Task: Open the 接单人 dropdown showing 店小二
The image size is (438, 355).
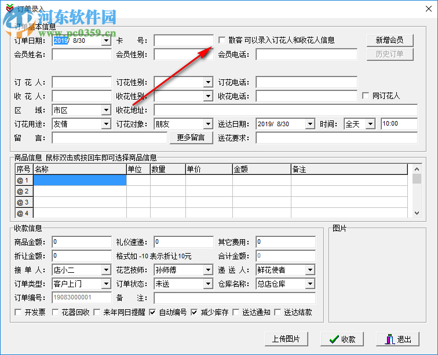Action: click(x=106, y=270)
